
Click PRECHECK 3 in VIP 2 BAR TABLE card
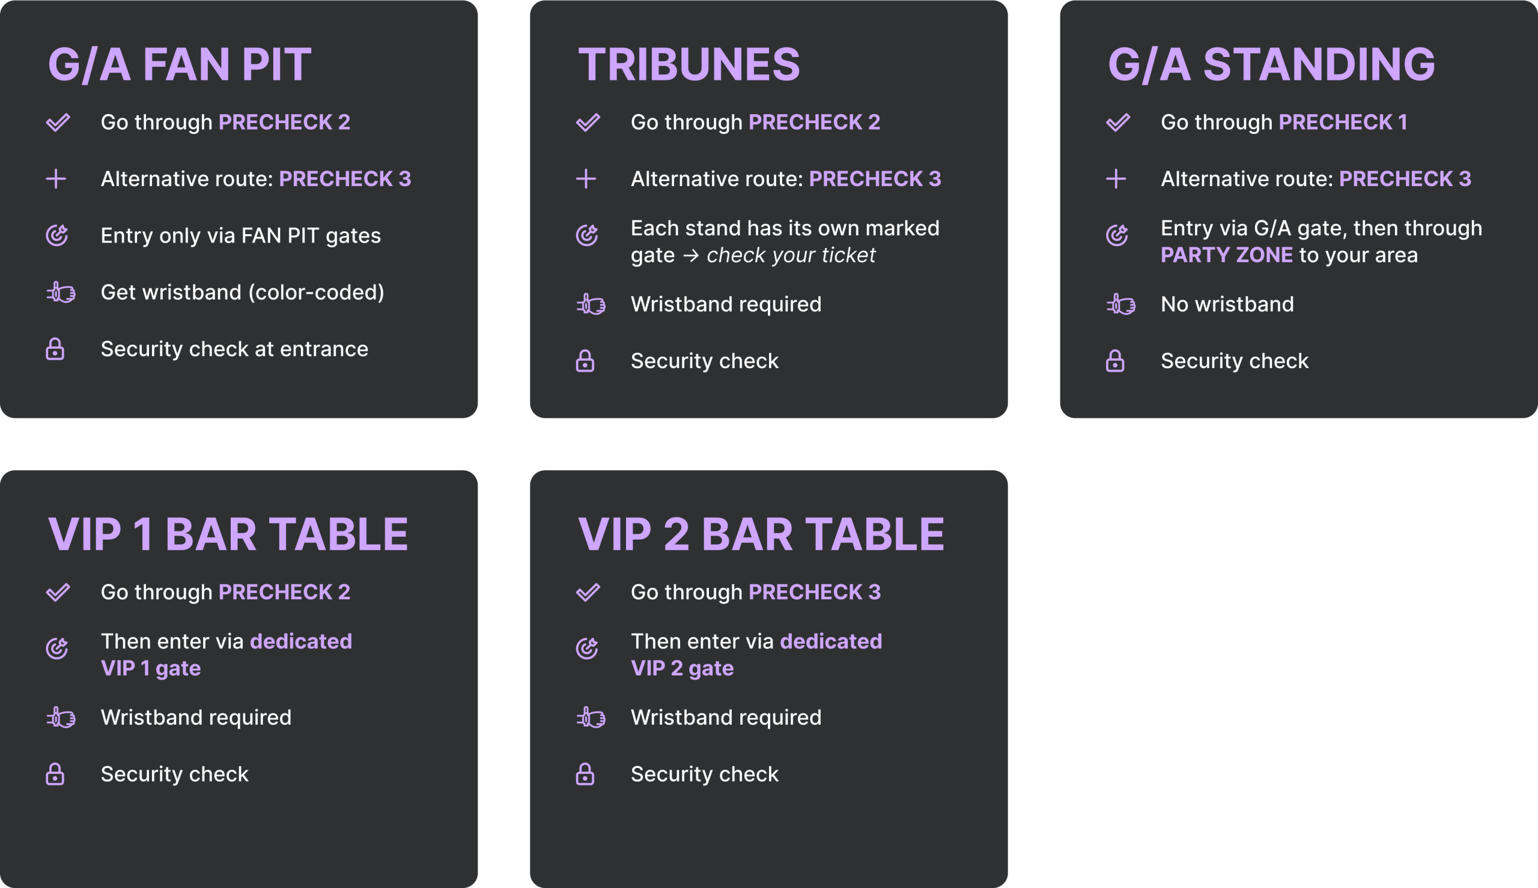click(x=815, y=592)
